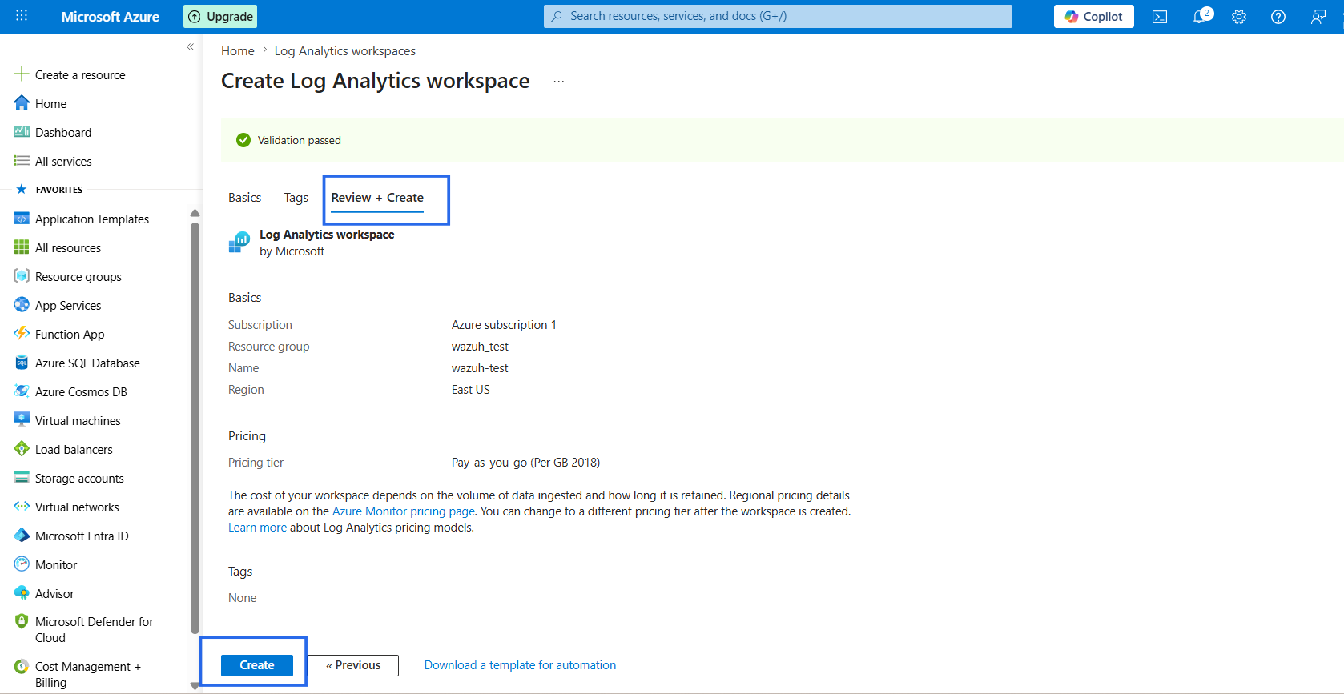Click the Azure Cosmos DB planet icon
The image size is (1344, 694).
pyautogui.click(x=22, y=391)
